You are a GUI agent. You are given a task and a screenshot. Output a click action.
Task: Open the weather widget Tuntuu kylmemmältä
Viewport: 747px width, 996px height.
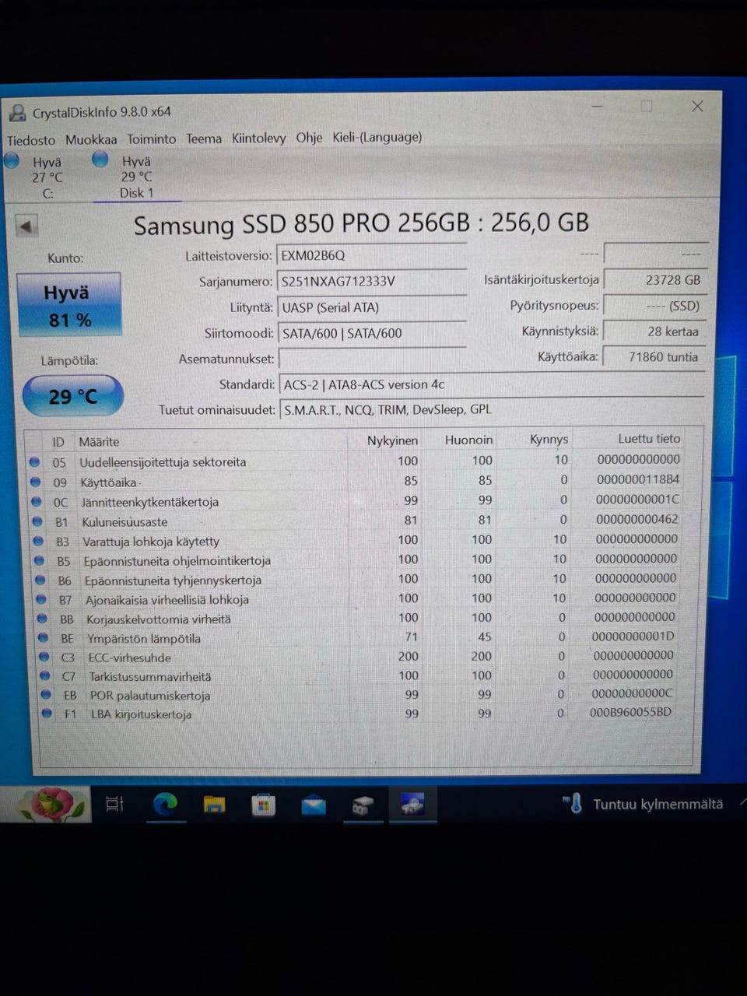pos(643,804)
